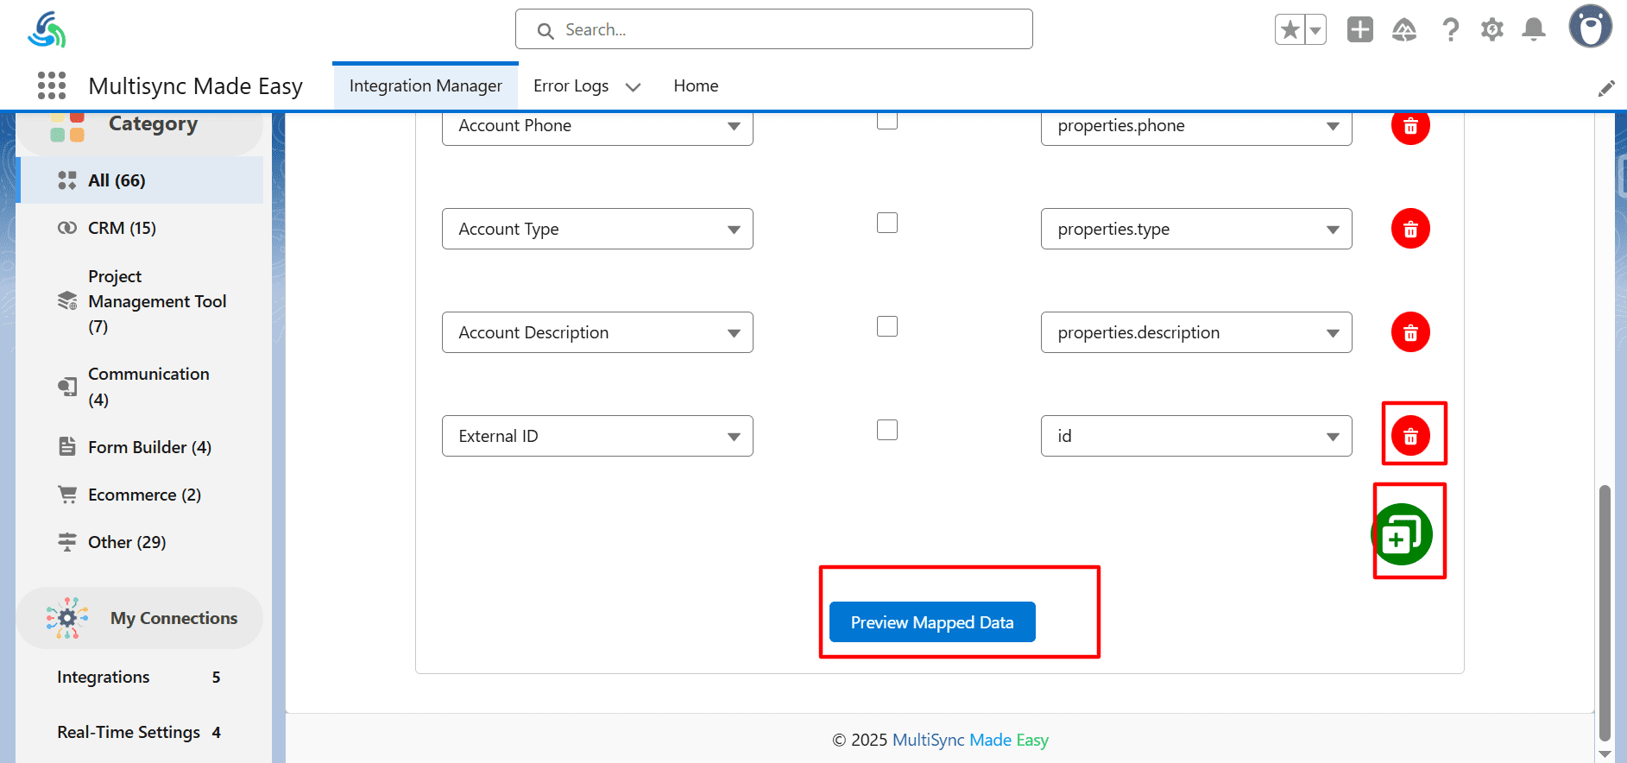Image resolution: width=1627 pixels, height=763 pixels.
Task: Open the id target field dropdown
Action: click(1195, 436)
